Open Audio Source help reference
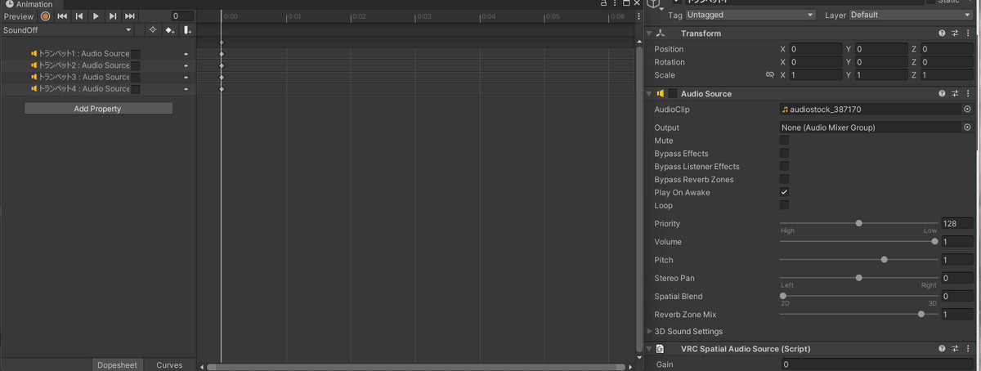981x371 pixels. tap(942, 94)
